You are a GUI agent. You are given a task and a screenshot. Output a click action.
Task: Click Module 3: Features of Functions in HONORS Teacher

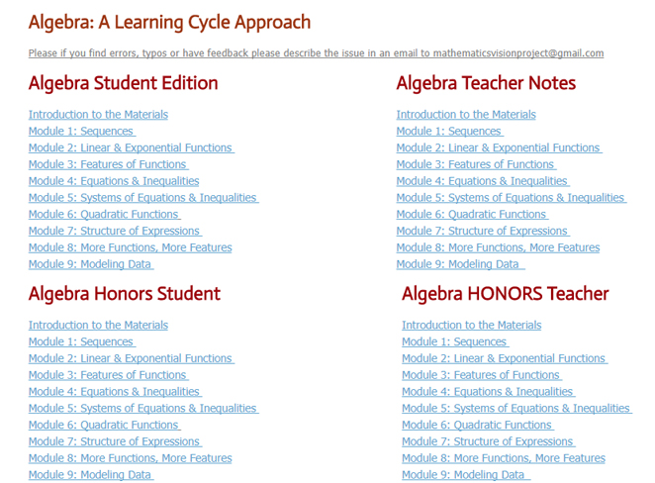[x=481, y=375]
